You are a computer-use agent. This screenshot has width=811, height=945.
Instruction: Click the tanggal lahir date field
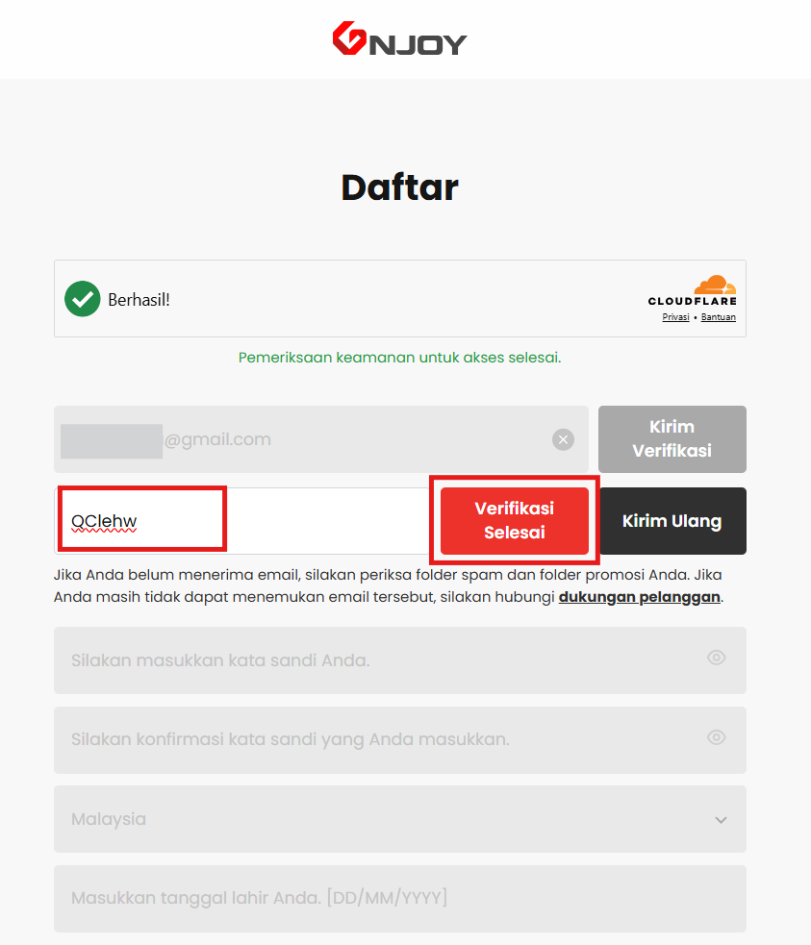point(400,899)
